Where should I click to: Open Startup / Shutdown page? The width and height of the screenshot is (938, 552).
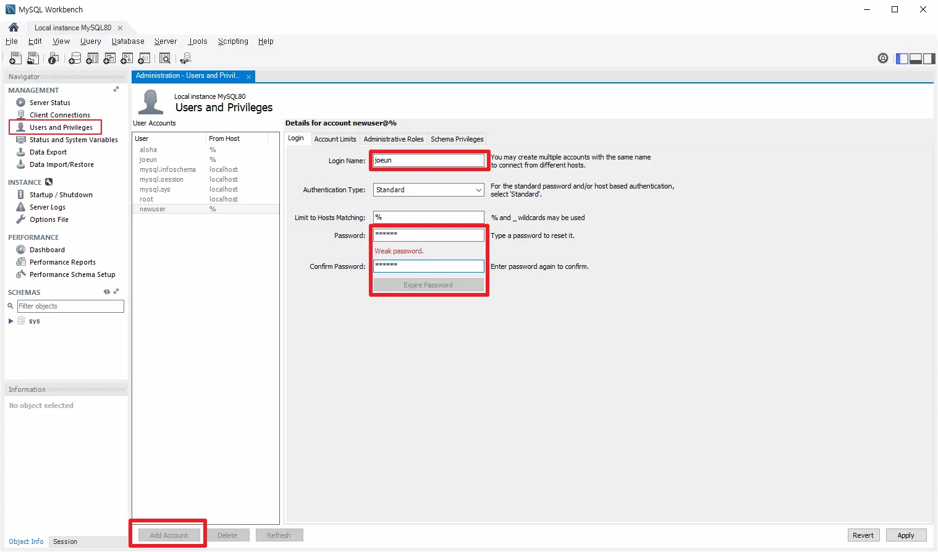pyautogui.click(x=61, y=195)
